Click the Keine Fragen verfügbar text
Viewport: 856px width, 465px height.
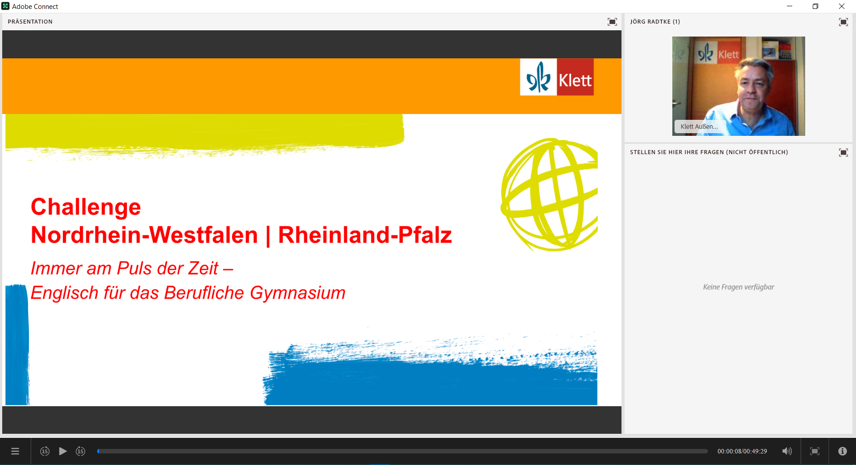click(738, 287)
